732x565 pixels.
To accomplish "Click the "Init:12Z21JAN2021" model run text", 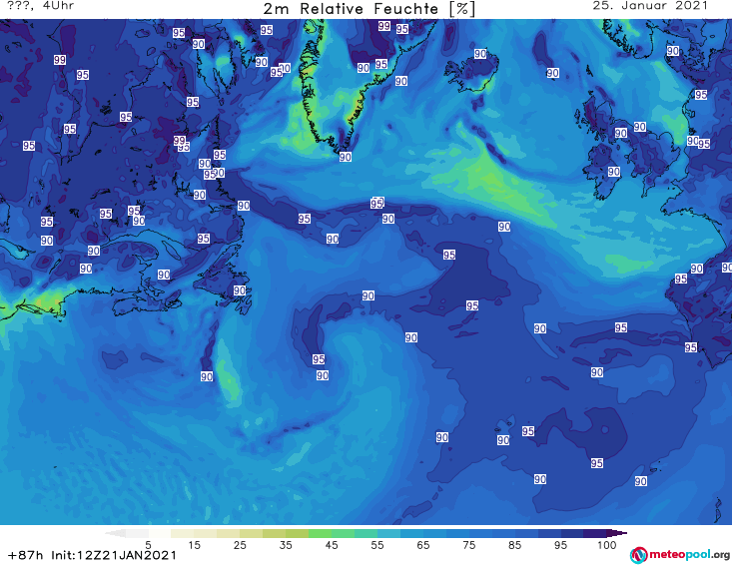I will pos(114,555).
